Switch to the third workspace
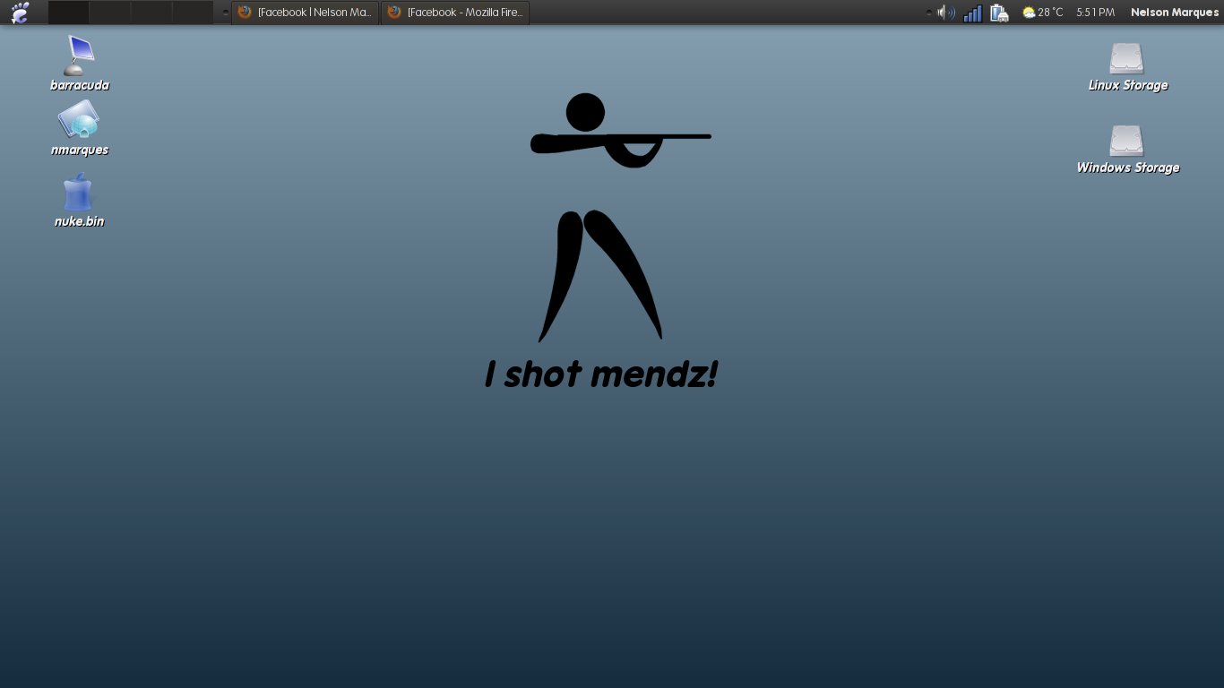Viewport: 1224px width, 688px height. tap(151, 13)
